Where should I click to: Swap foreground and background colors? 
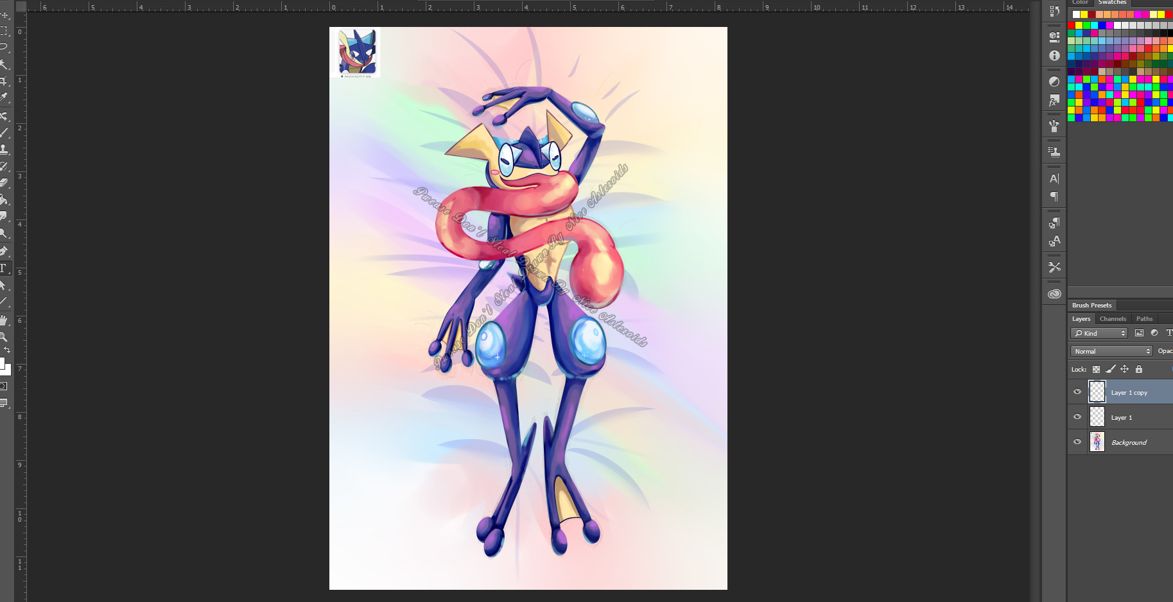[7, 350]
